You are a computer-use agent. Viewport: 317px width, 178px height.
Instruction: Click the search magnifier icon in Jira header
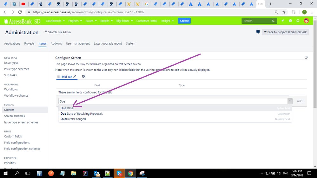(x=273, y=21)
